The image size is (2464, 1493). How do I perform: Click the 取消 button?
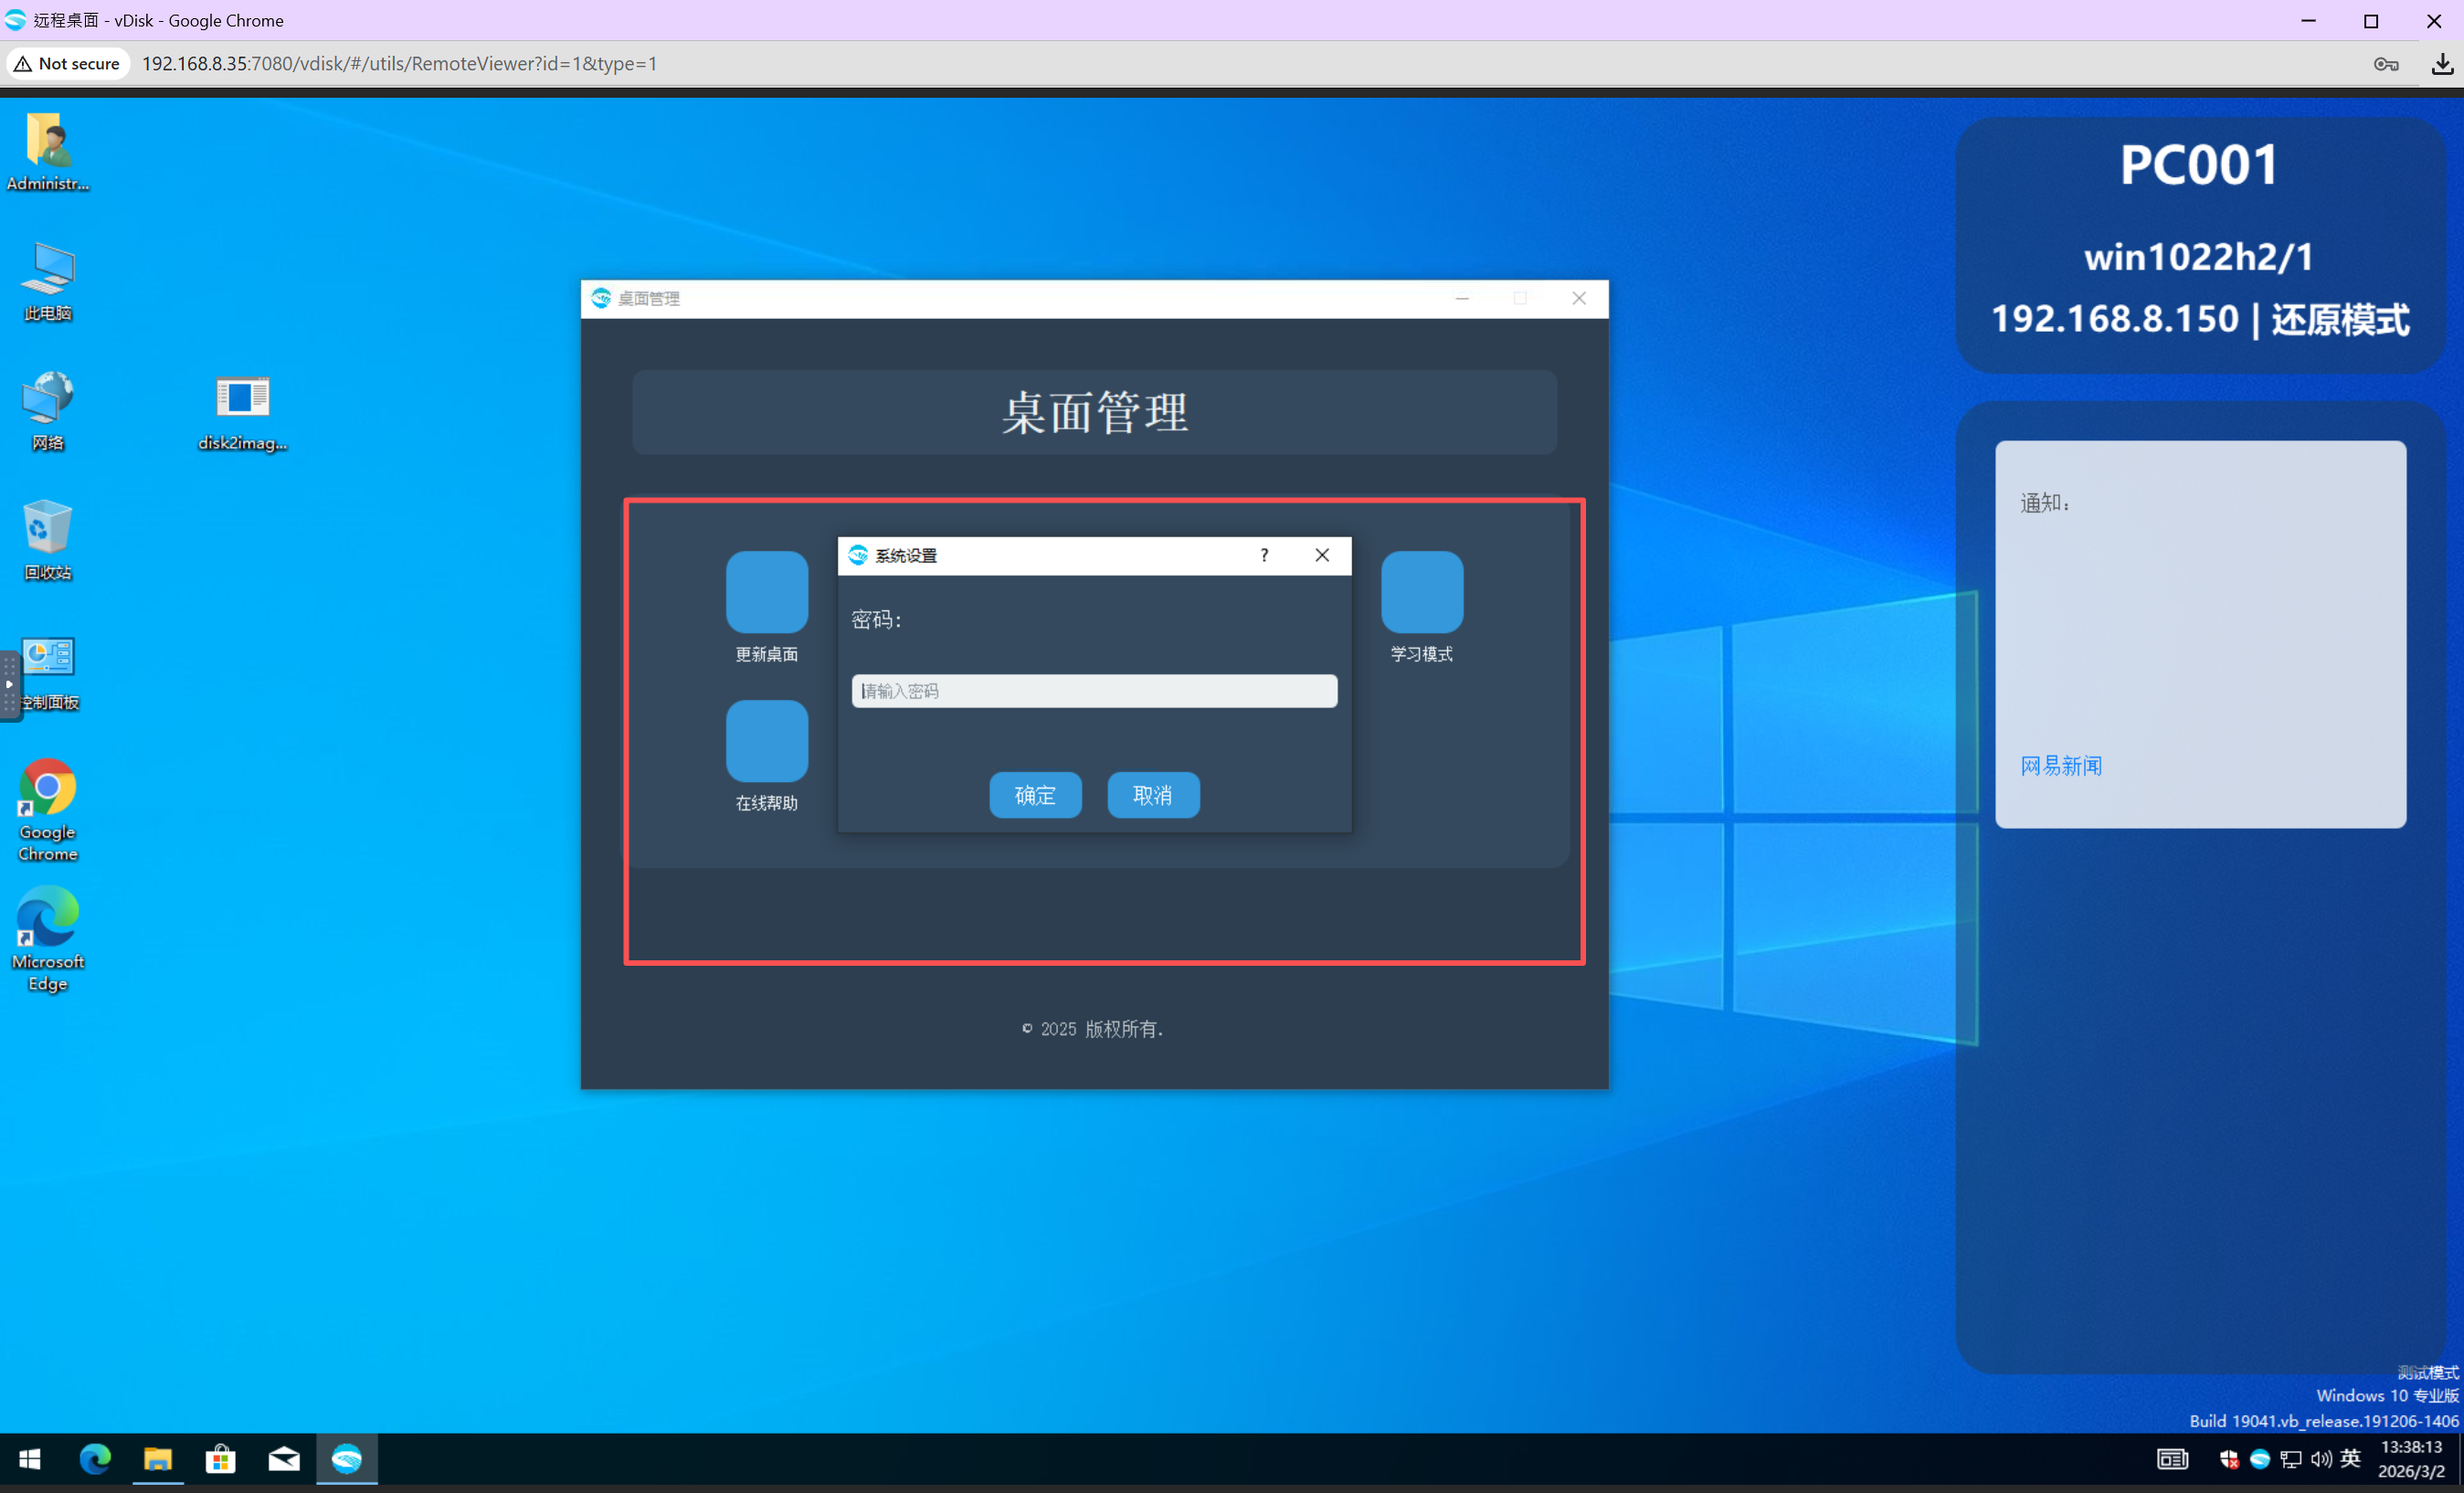pyautogui.click(x=1152, y=795)
